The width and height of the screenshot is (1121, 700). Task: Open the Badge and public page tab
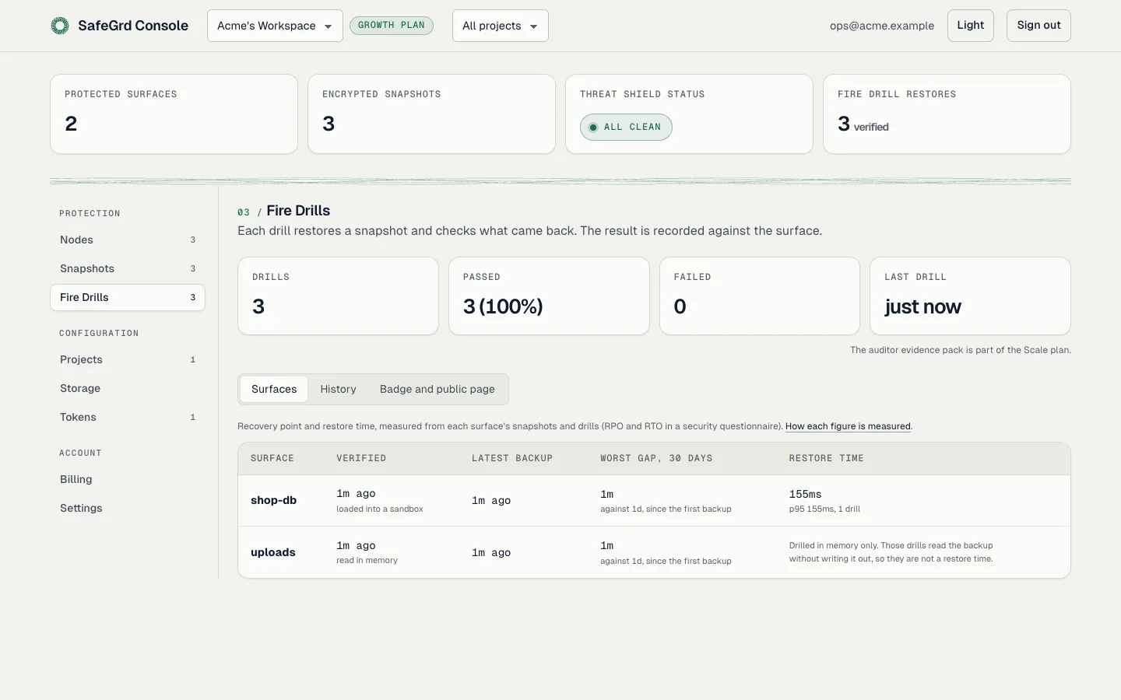[x=438, y=389]
